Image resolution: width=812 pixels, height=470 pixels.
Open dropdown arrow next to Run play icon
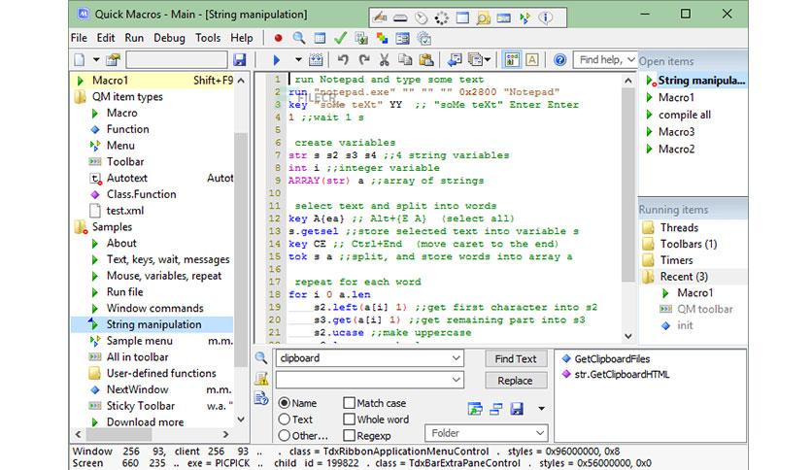pyautogui.click(x=298, y=60)
